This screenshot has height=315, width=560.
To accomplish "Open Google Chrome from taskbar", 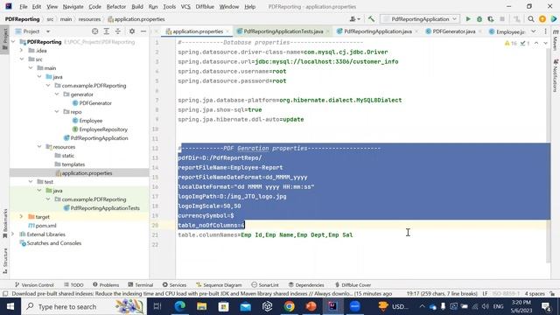I will point(290,306).
